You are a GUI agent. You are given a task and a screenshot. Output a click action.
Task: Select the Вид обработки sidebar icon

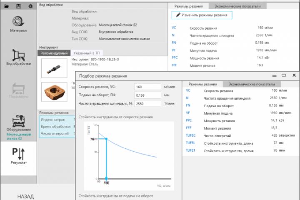19,57
